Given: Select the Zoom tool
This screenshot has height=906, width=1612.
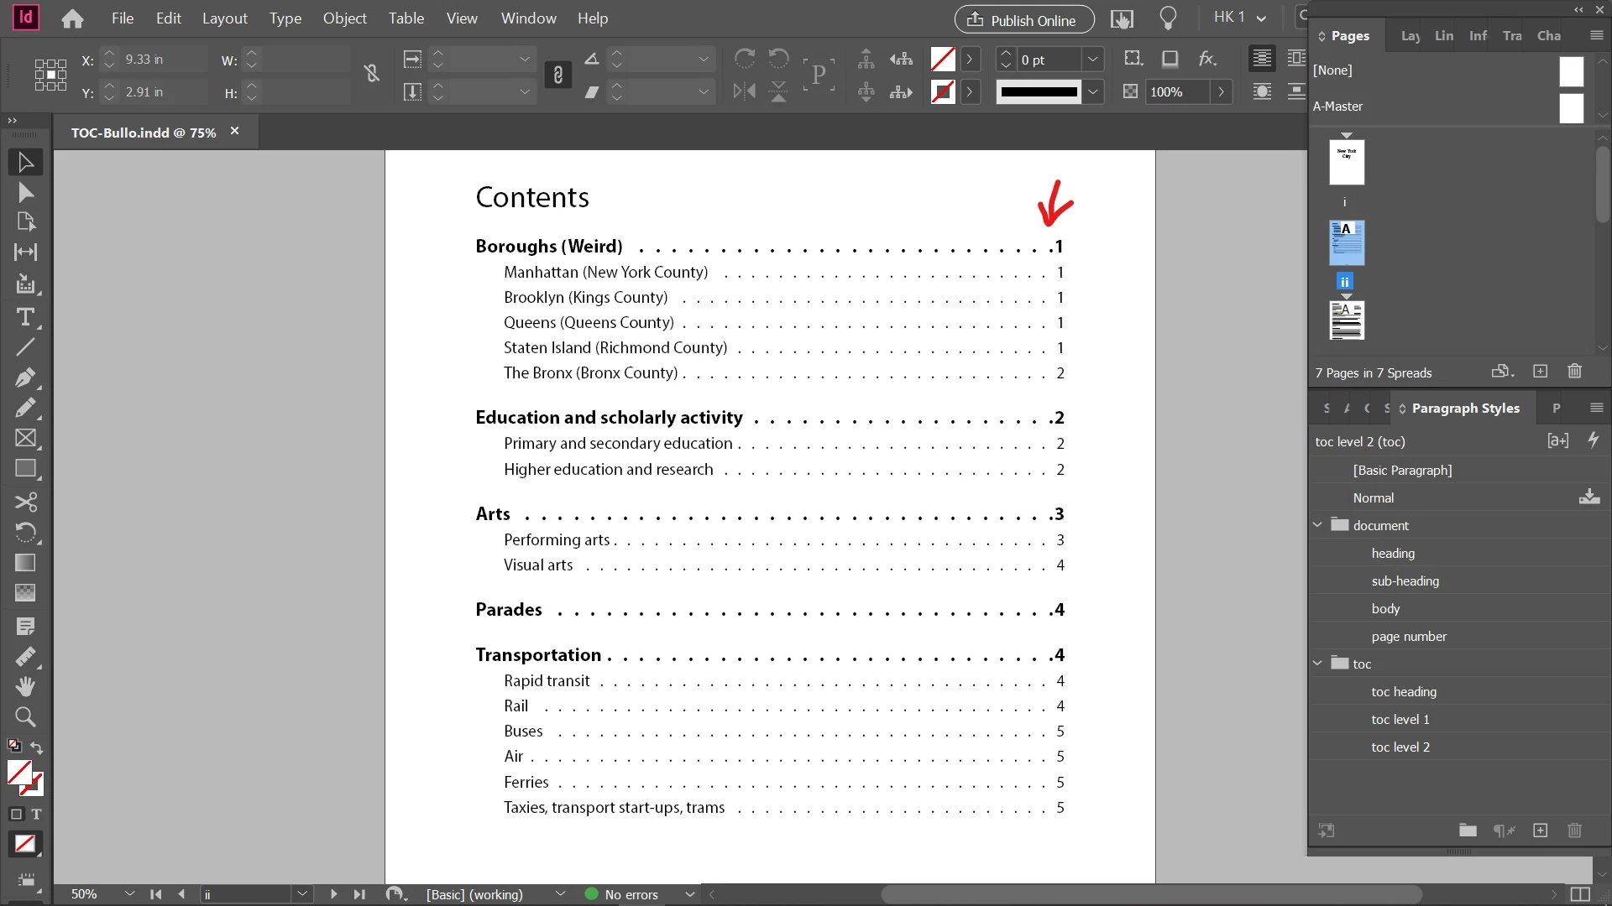Looking at the screenshot, I should pos(25,717).
